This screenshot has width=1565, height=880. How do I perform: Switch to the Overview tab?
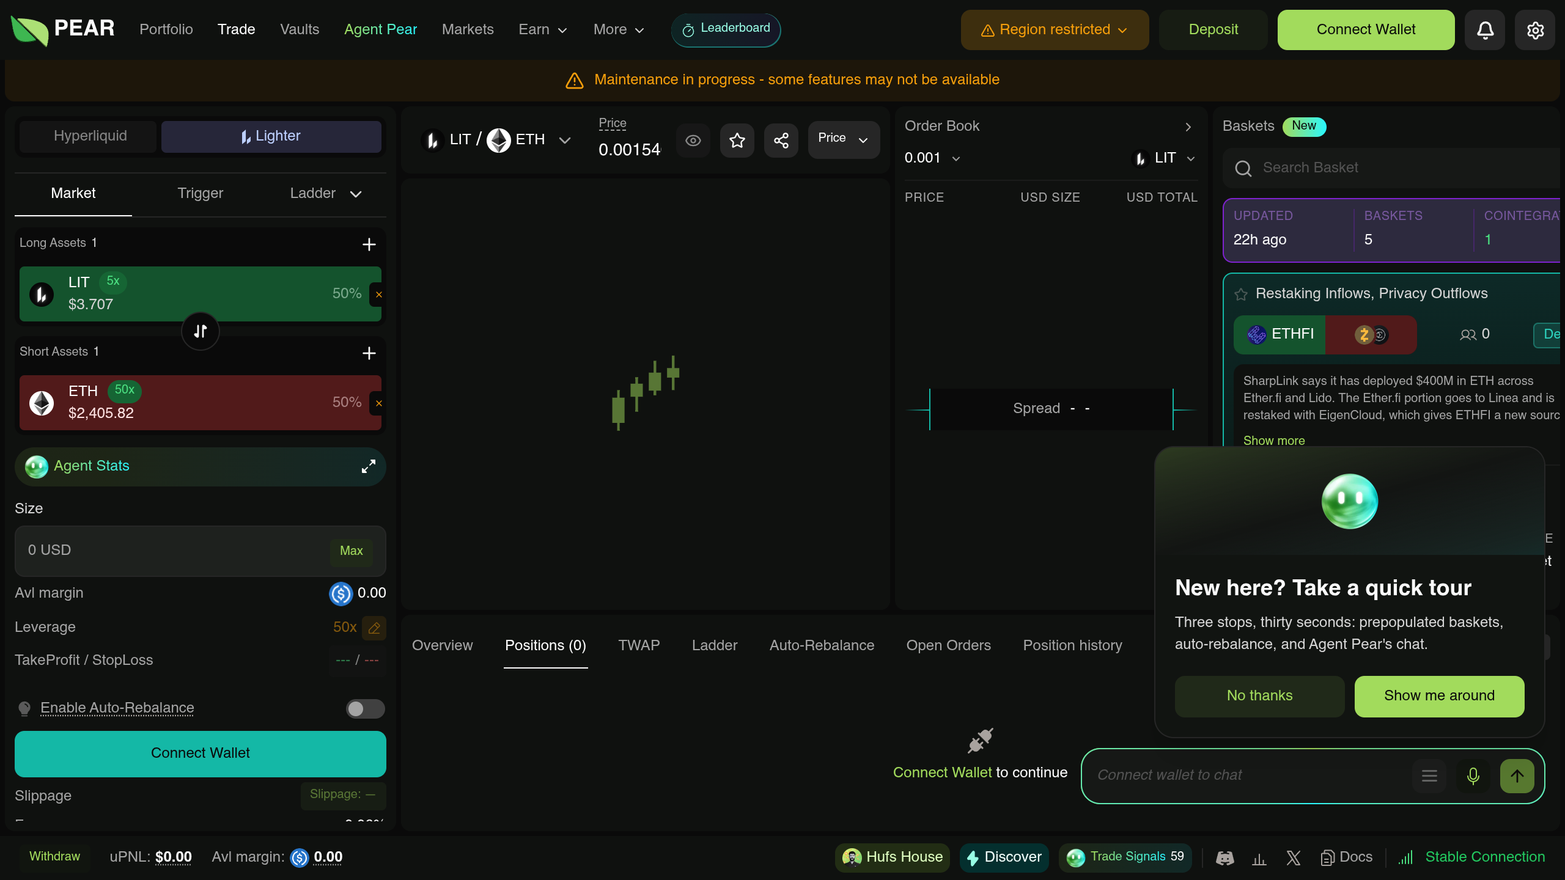(x=442, y=646)
